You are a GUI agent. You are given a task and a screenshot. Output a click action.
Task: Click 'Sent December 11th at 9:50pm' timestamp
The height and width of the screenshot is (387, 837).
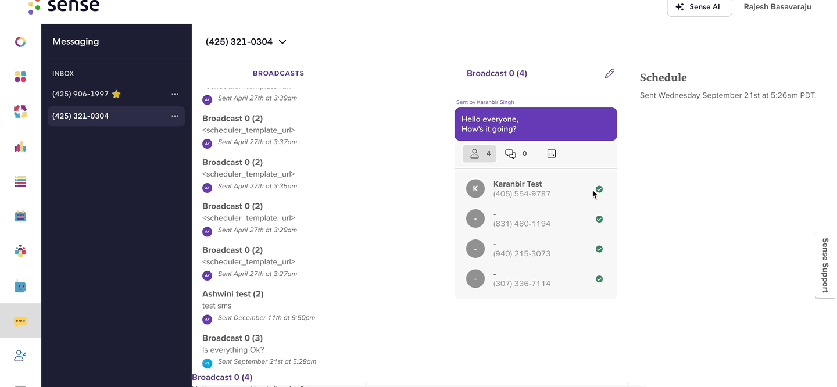point(266,318)
